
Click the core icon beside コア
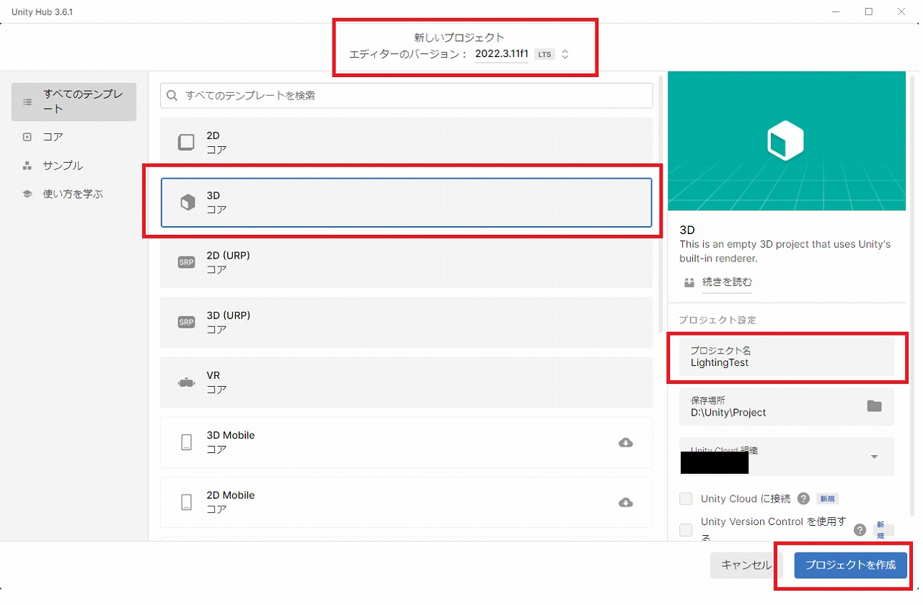pyautogui.click(x=27, y=137)
